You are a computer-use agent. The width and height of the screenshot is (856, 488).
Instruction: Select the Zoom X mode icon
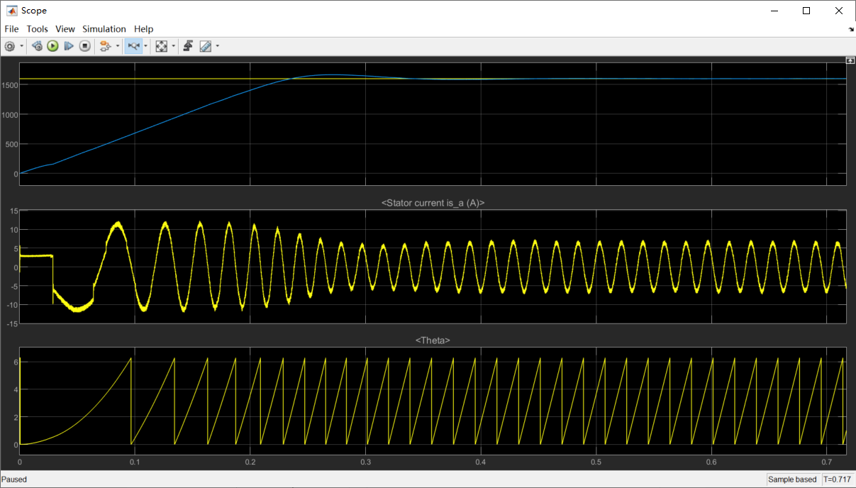(x=135, y=46)
